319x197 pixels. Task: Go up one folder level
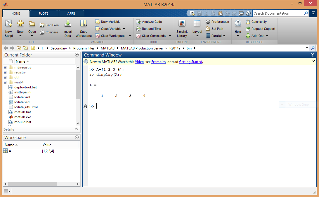coord(19,48)
